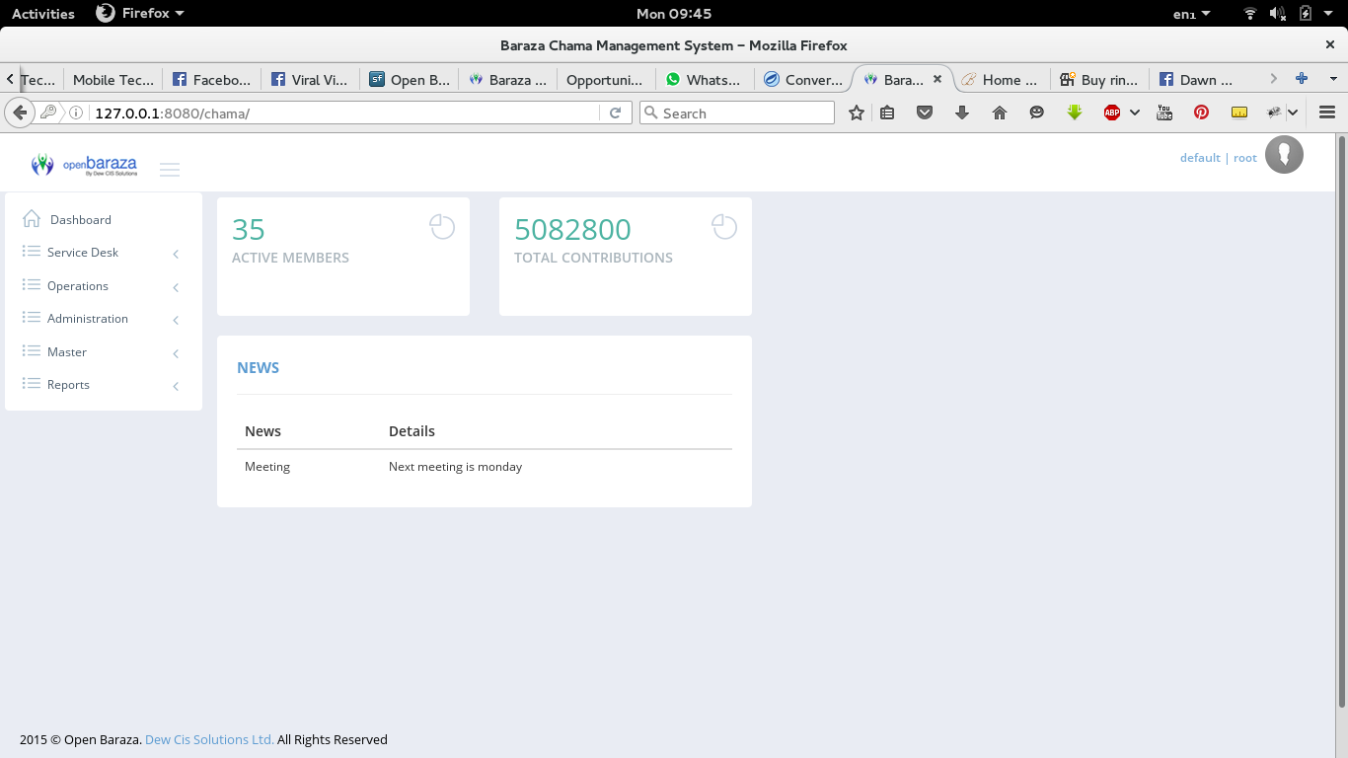Expand the Master section
The height and width of the screenshot is (758, 1348).
click(x=66, y=351)
